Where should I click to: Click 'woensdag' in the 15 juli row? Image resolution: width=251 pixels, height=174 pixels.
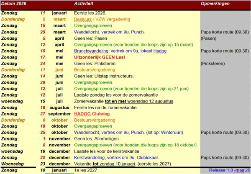[12, 101]
